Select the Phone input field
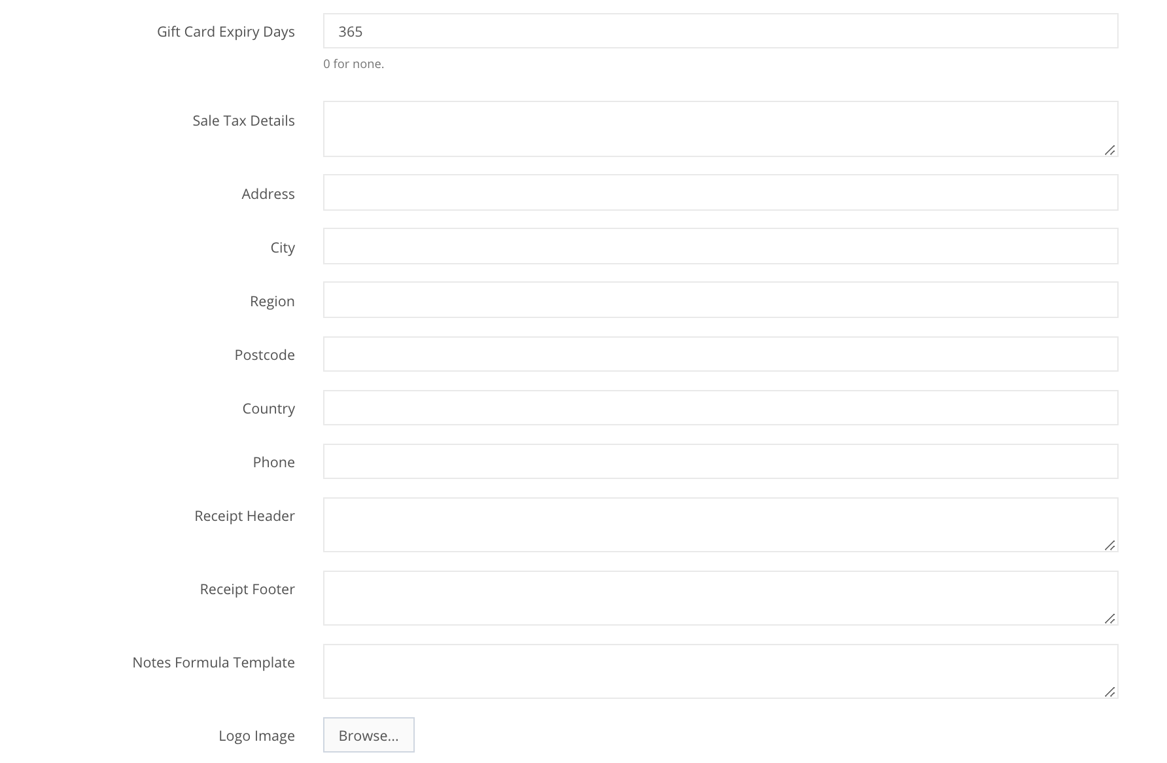Screen dimensions: 1167x763 (x=720, y=461)
